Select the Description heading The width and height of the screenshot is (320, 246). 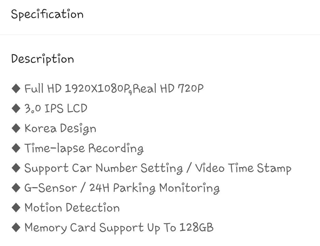point(42,59)
